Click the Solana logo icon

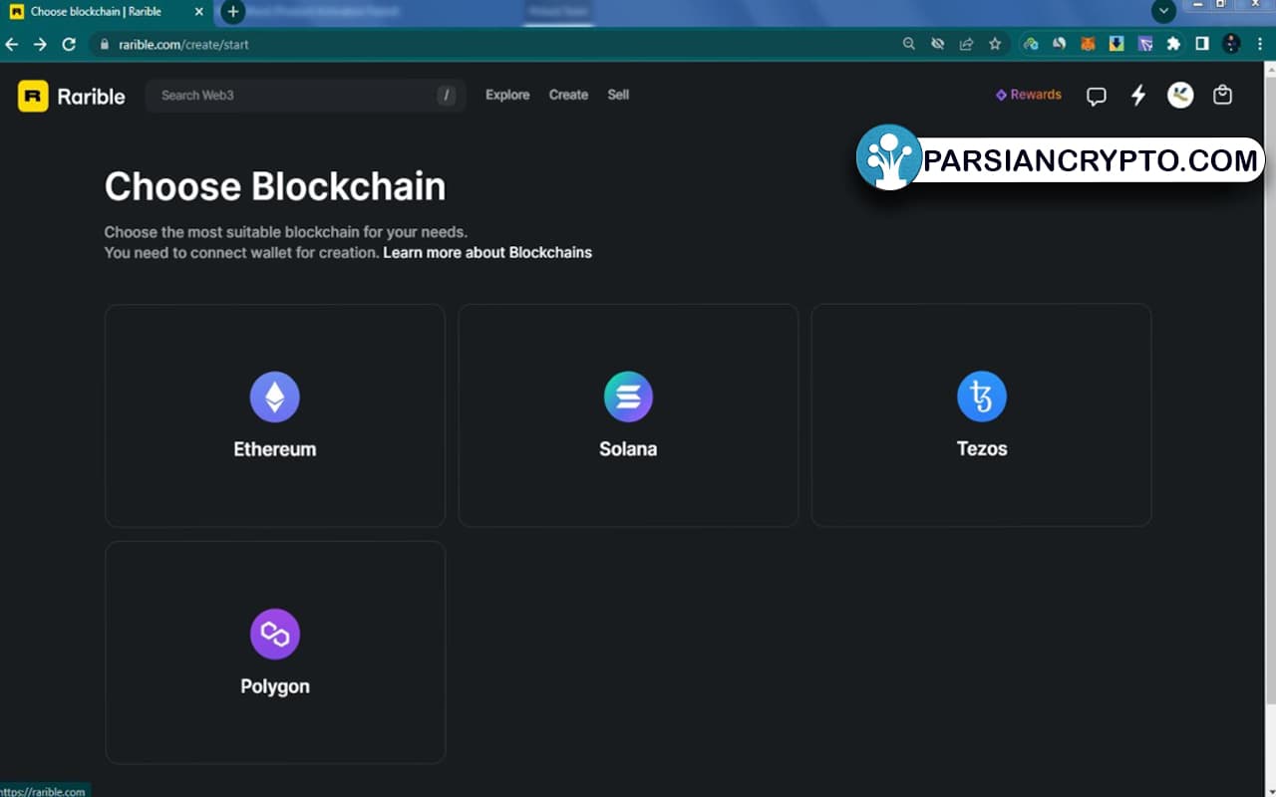(x=628, y=397)
